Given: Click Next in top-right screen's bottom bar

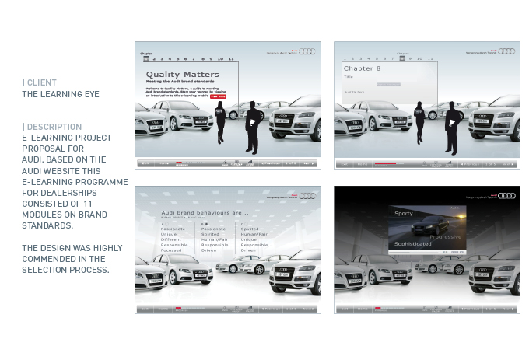Looking at the screenshot, I should (509, 164).
